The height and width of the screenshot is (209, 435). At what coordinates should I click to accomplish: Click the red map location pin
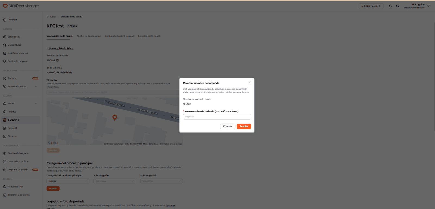115,117
